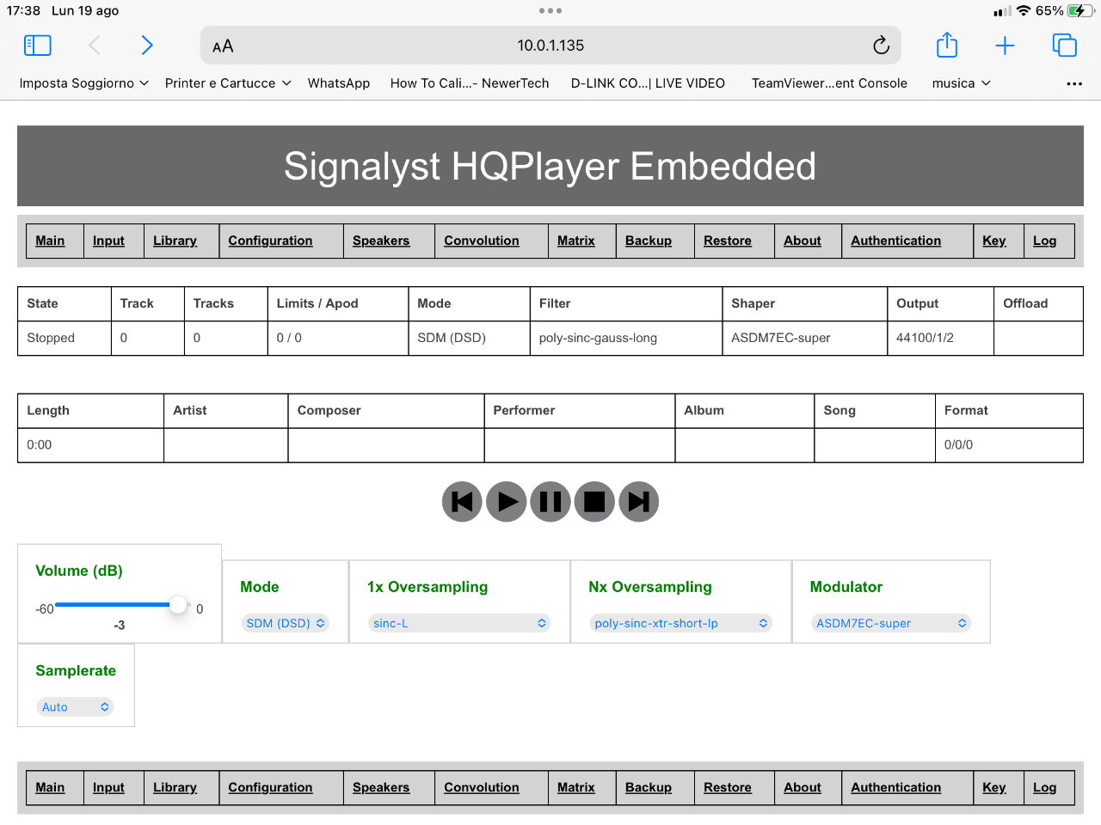The height and width of the screenshot is (825, 1101).
Task: Tap the 10.0.1.135 address field
Action: tap(550, 46)
